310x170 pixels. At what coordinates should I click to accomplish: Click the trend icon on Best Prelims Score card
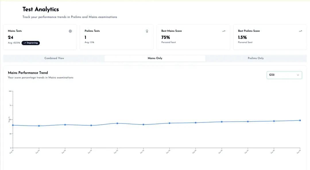300,31
